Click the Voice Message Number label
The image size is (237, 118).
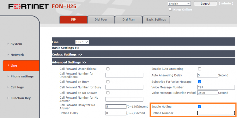[167, 87]
